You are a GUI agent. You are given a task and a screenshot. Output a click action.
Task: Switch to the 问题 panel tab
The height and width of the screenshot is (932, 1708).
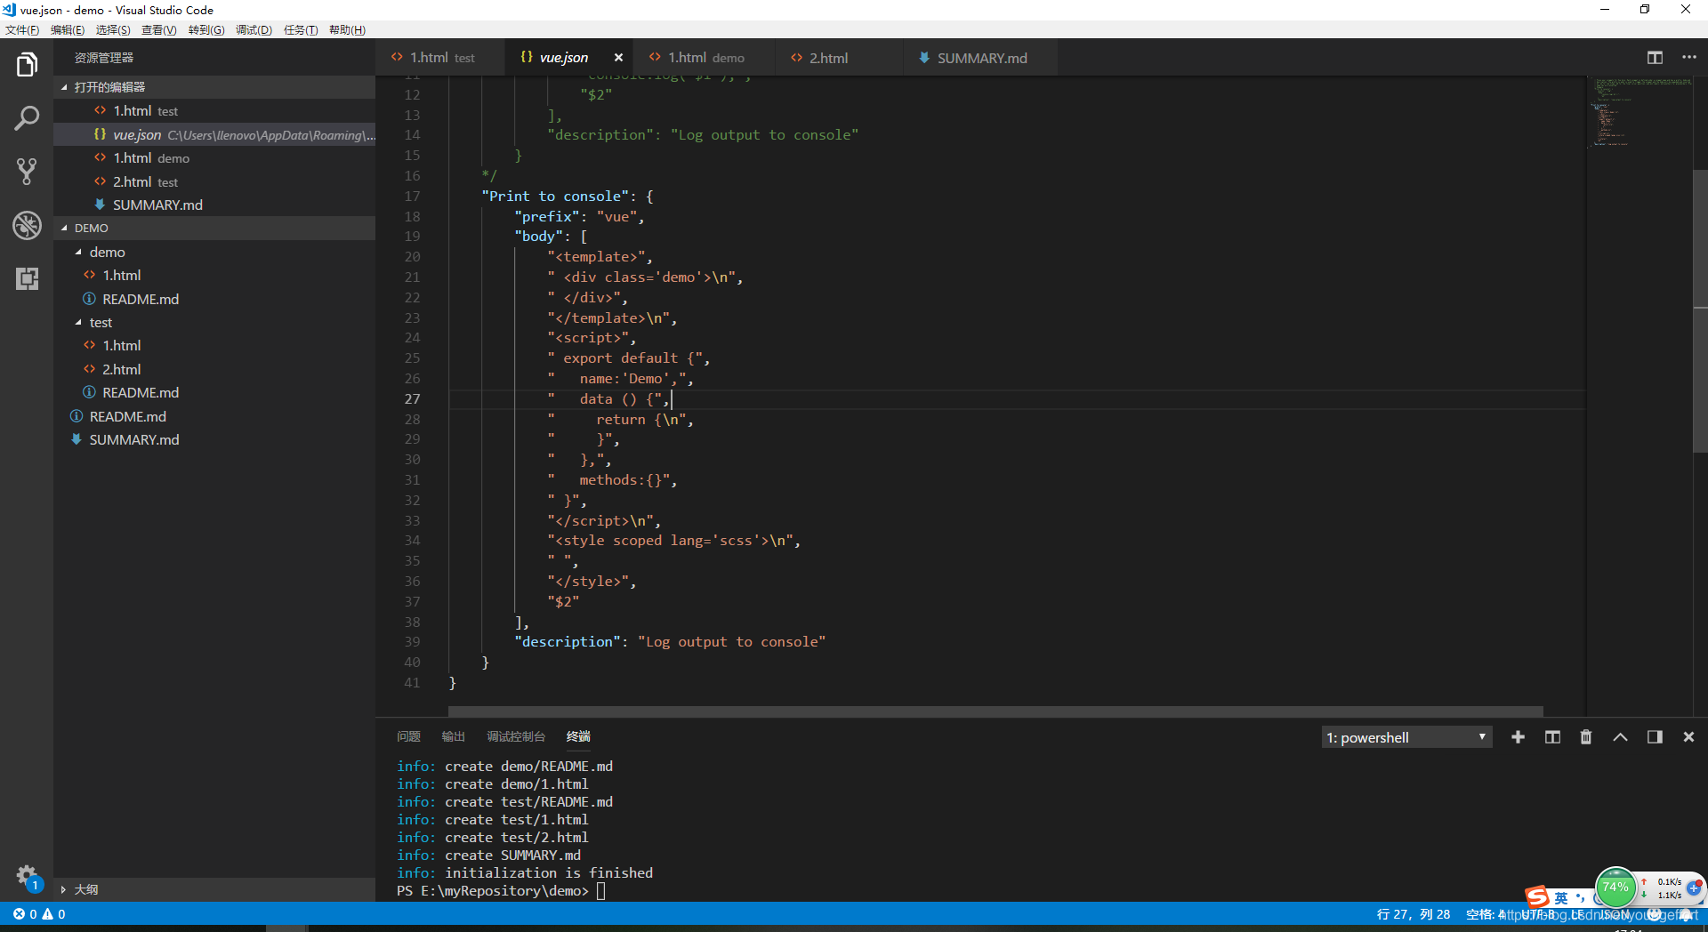click(408, 736)
